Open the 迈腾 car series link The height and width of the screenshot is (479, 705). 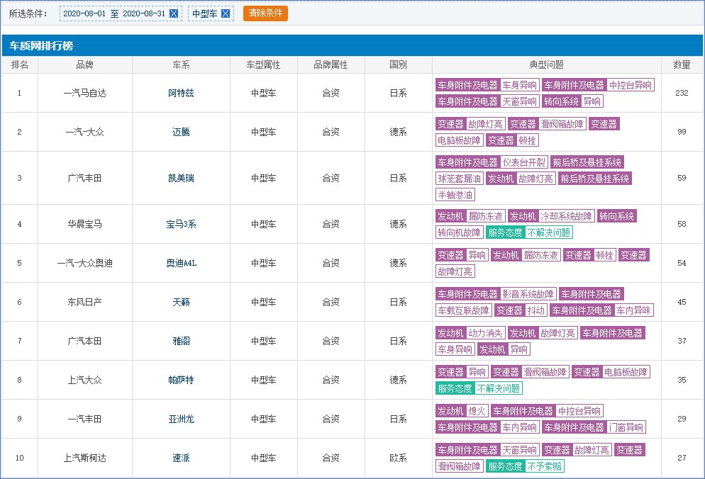click(181, 132)
